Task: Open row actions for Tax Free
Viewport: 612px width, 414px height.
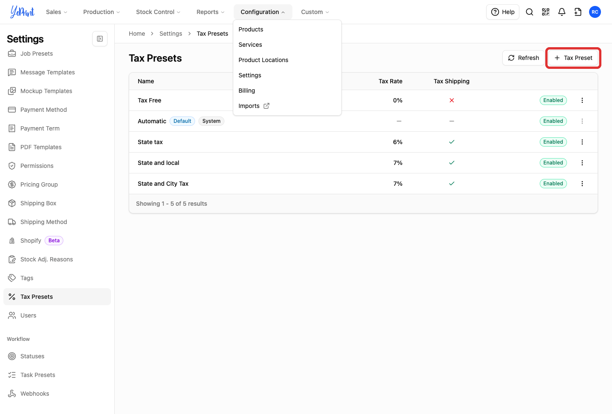Action: (582, 100)
